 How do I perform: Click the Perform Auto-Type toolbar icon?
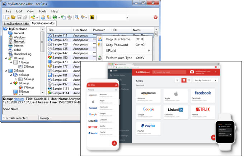pos(69,17)
